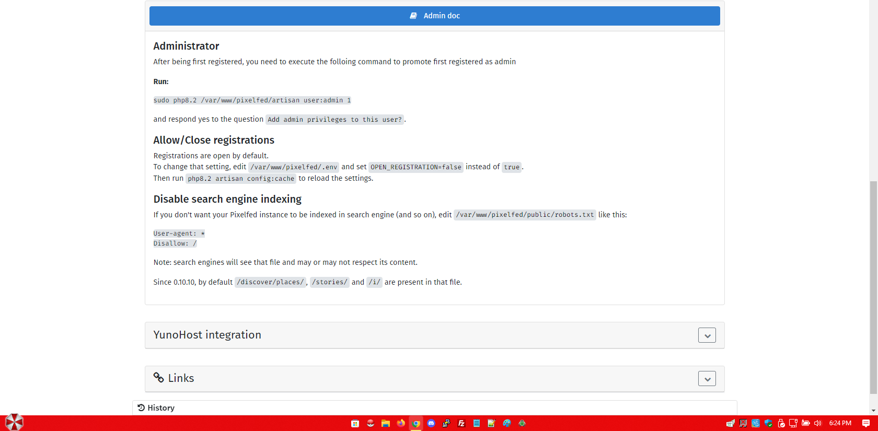The height and width of the screenshot is (431, 878).
Task: Open the Action Center notifications icon
Action: point(866,423)
